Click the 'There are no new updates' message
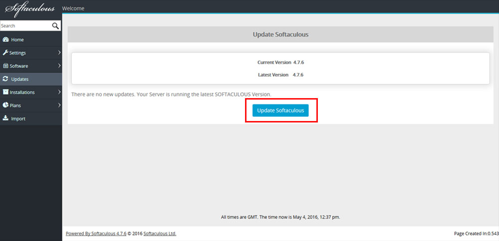 (x=171, y=94)
